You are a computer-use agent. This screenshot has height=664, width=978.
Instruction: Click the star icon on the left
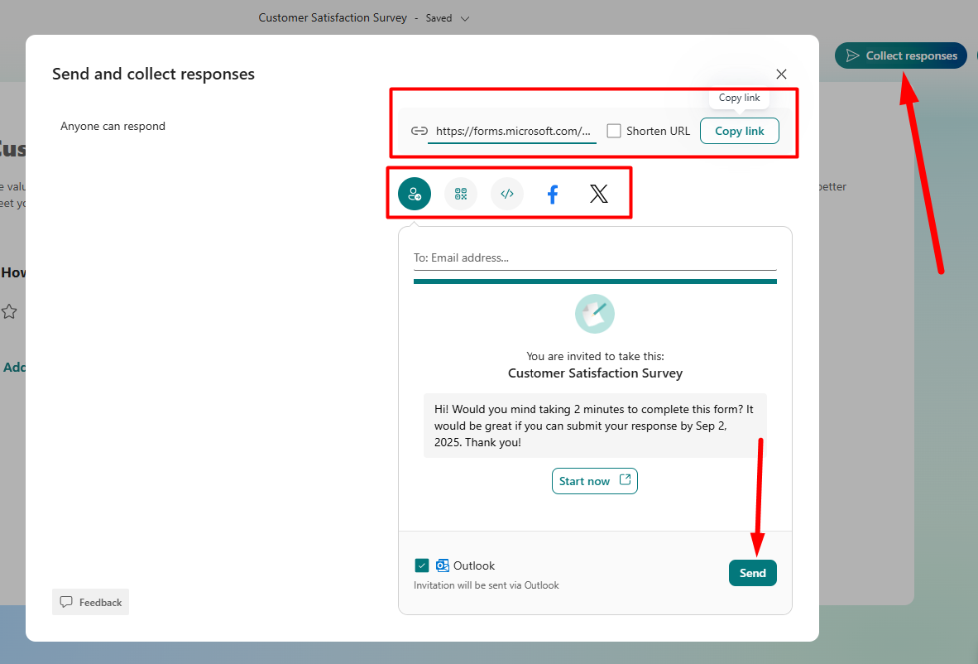(10, 311)
